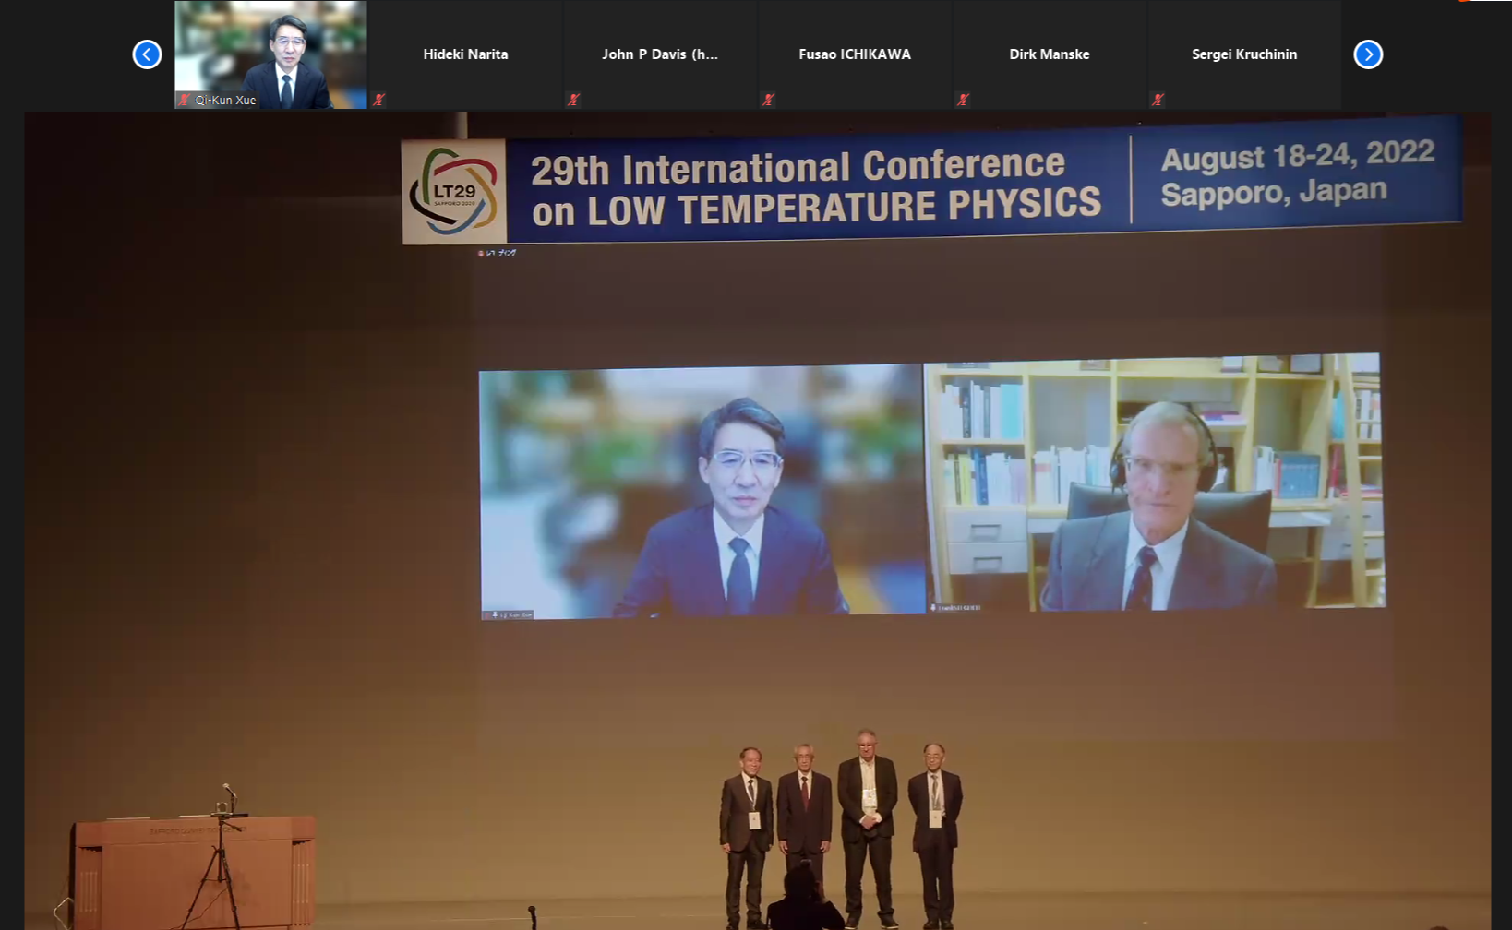This screenshot has width=1512, height=930.
Task: Select the John P Davis participant tile
Action: tap(660, 54)
